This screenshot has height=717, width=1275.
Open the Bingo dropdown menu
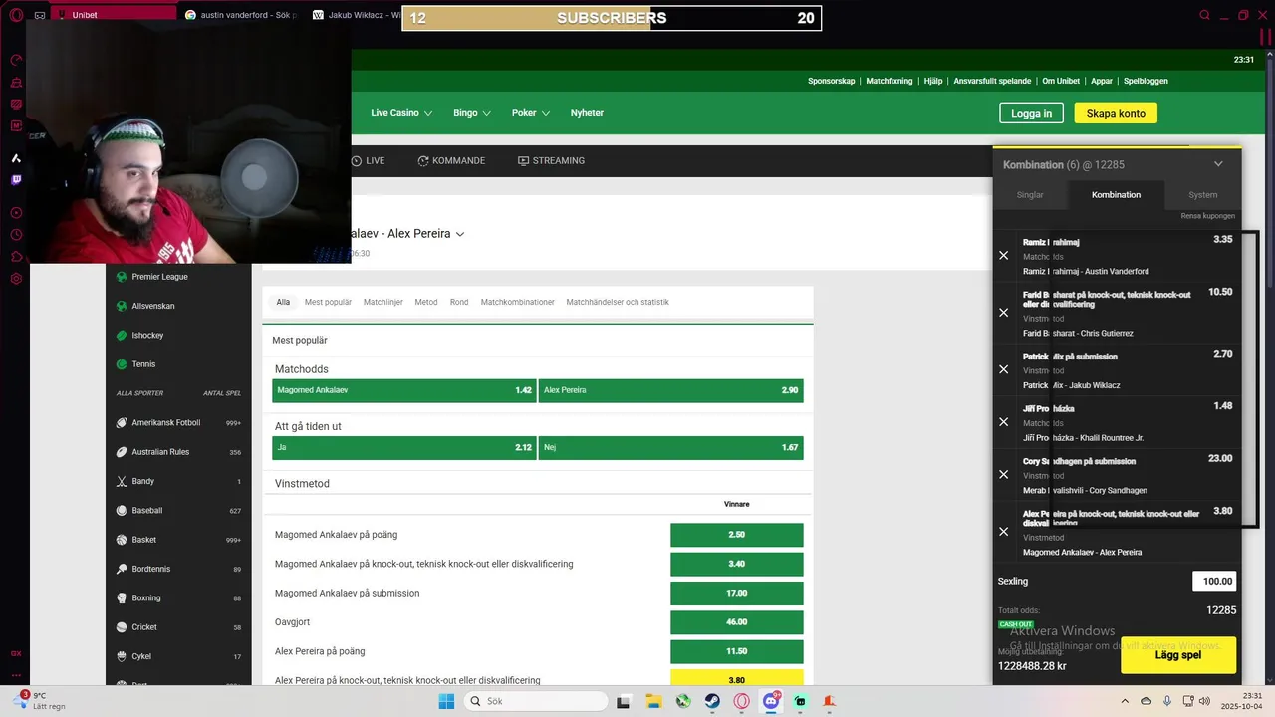[472, 113]
